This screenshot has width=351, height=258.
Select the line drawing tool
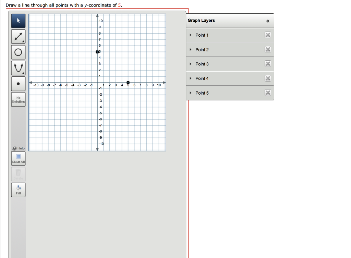coord(18,36)
